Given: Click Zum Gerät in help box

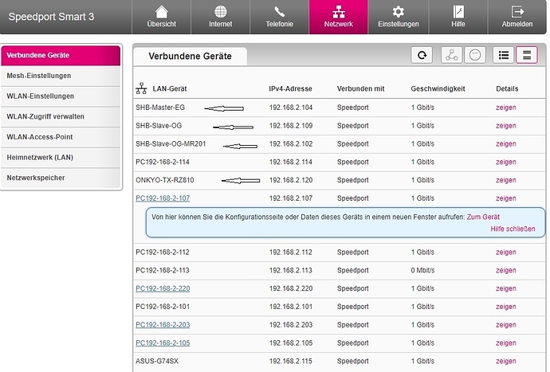Looking at the screenshot, I should click(x=483, y=217).
